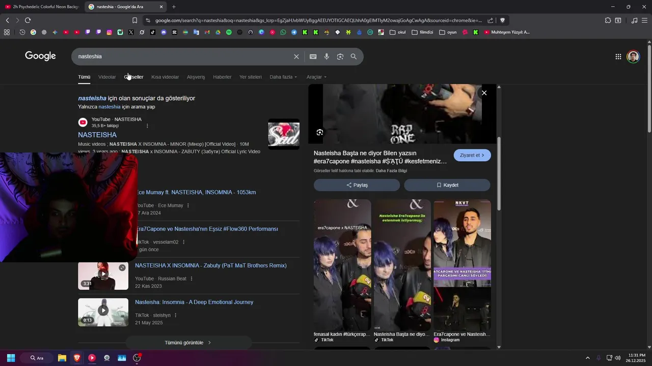Submit search using the magnifier icon
This screenshot has width=652, height=366.
tap(354, 56)
